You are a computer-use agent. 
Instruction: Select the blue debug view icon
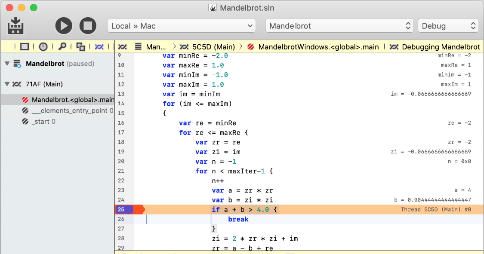[99, 47]
